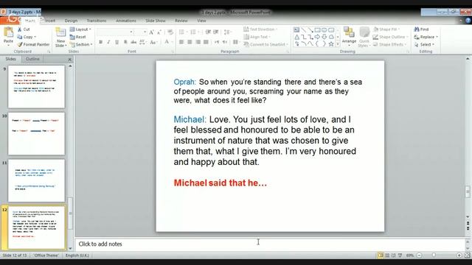
Task: Open the Review ribbon tab
Action: [181, 21]
